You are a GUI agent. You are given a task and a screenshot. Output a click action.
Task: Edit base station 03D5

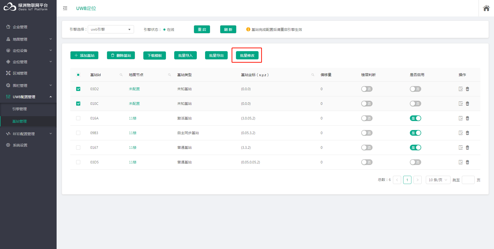click(x=461, y=162)
